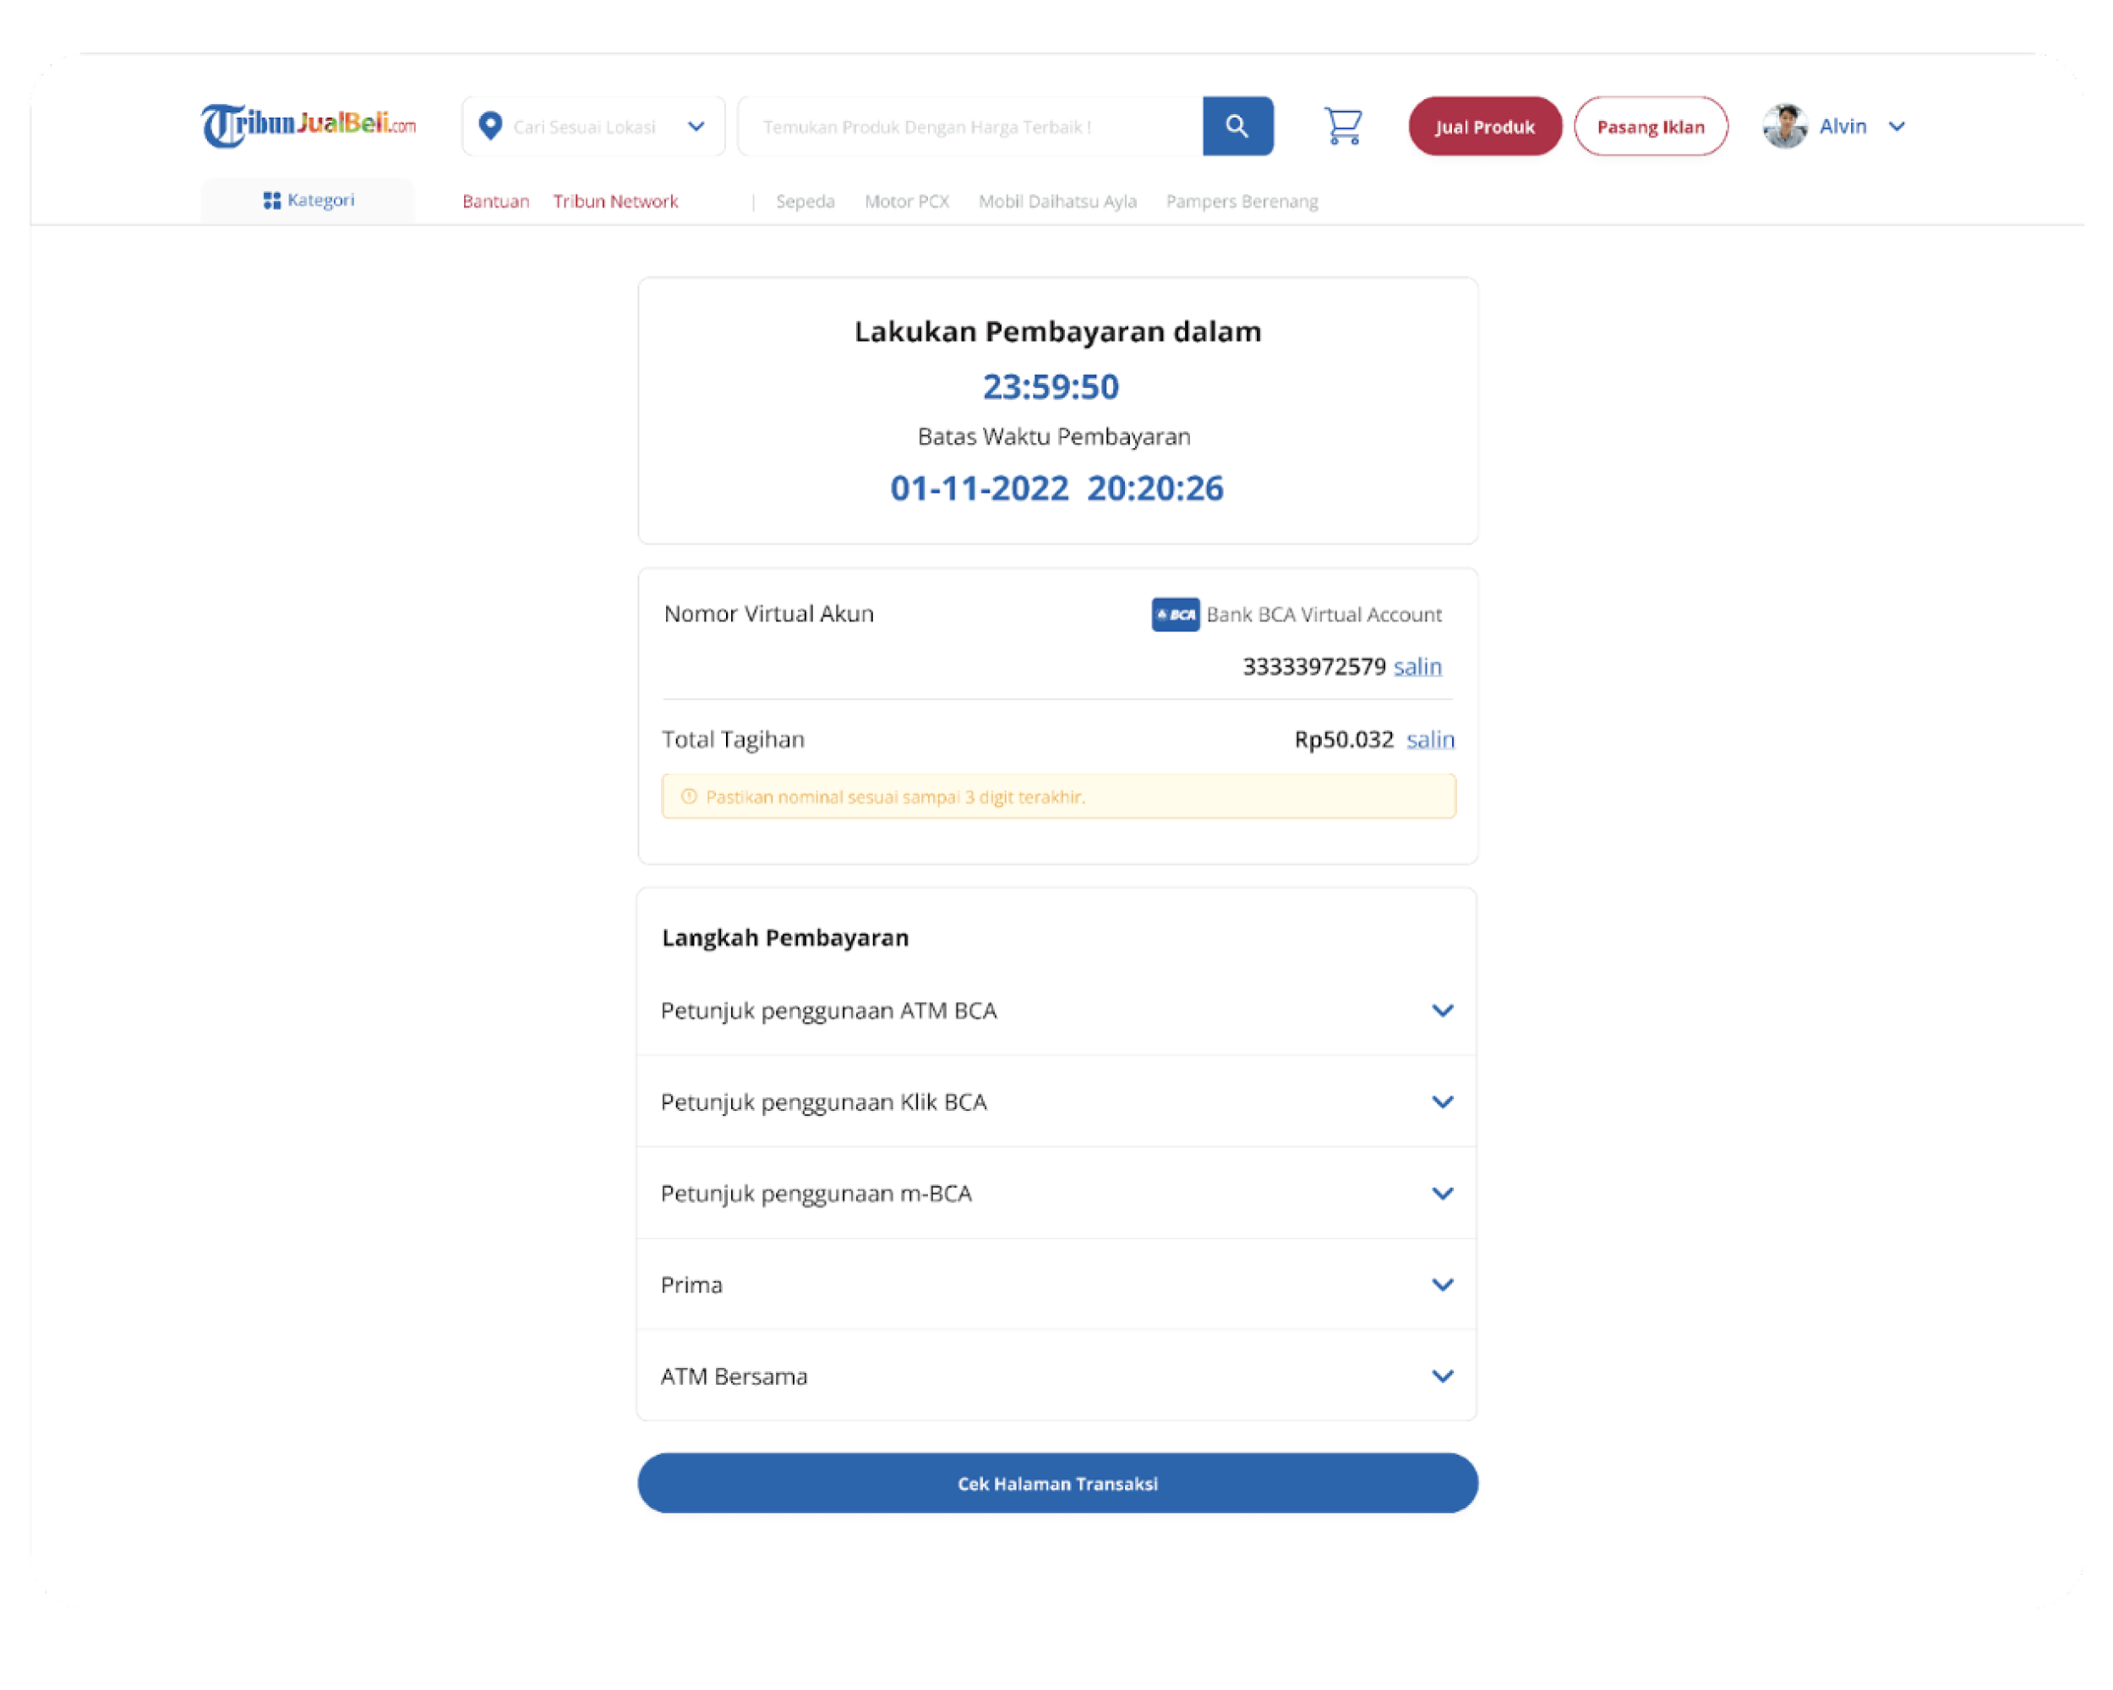The width and height of the screenshot is (2113, 1690).
Task: Click the Jual Produk button
Action: [x=1485, y=127]
